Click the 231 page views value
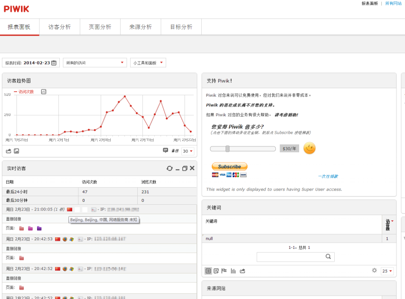Image resolution: width=405 pixels, height=299 pixels. [x=145, y=192]
